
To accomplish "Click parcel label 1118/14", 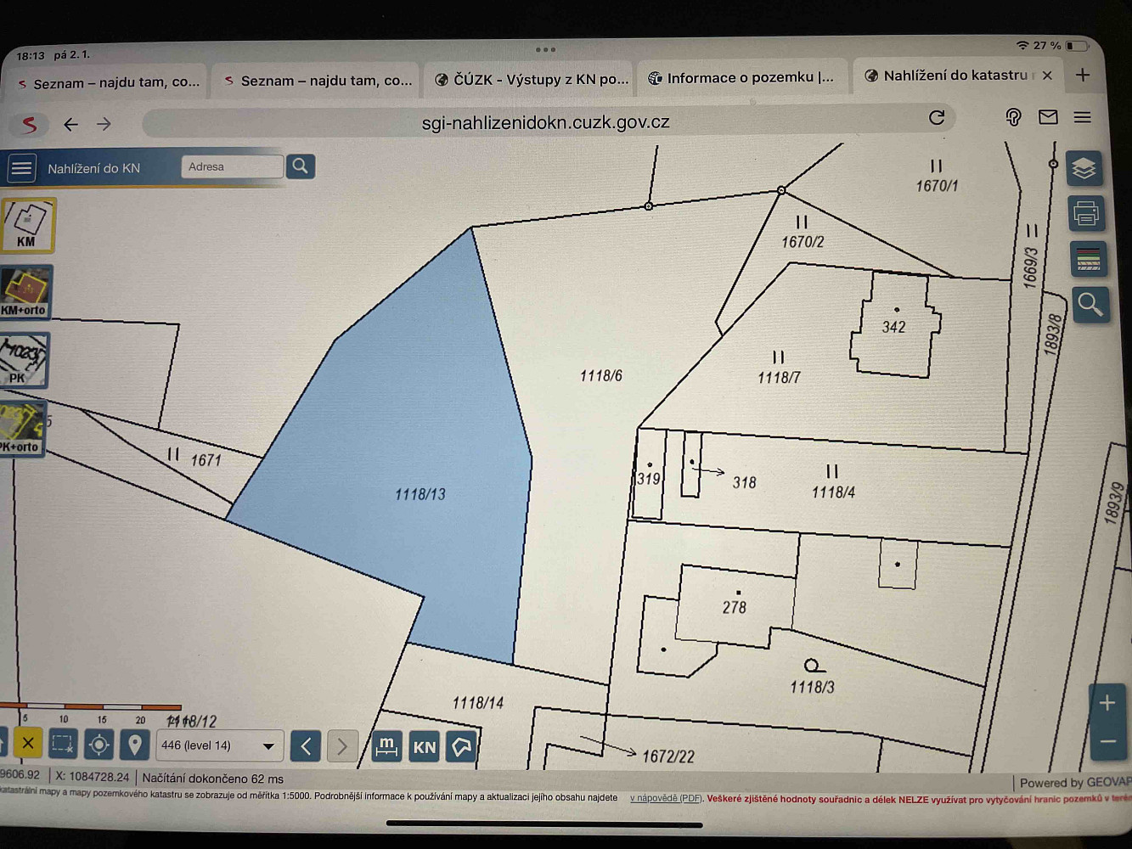I will (478, 702).
